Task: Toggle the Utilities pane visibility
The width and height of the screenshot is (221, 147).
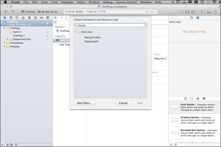Action: (x=215, y=12)
